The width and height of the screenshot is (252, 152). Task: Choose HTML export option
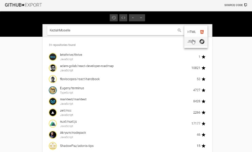click(x=195, y=32)
